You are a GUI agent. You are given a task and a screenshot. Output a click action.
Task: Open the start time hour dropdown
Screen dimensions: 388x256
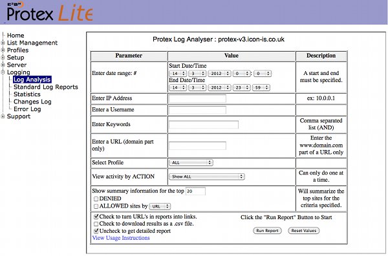point(241,74)
